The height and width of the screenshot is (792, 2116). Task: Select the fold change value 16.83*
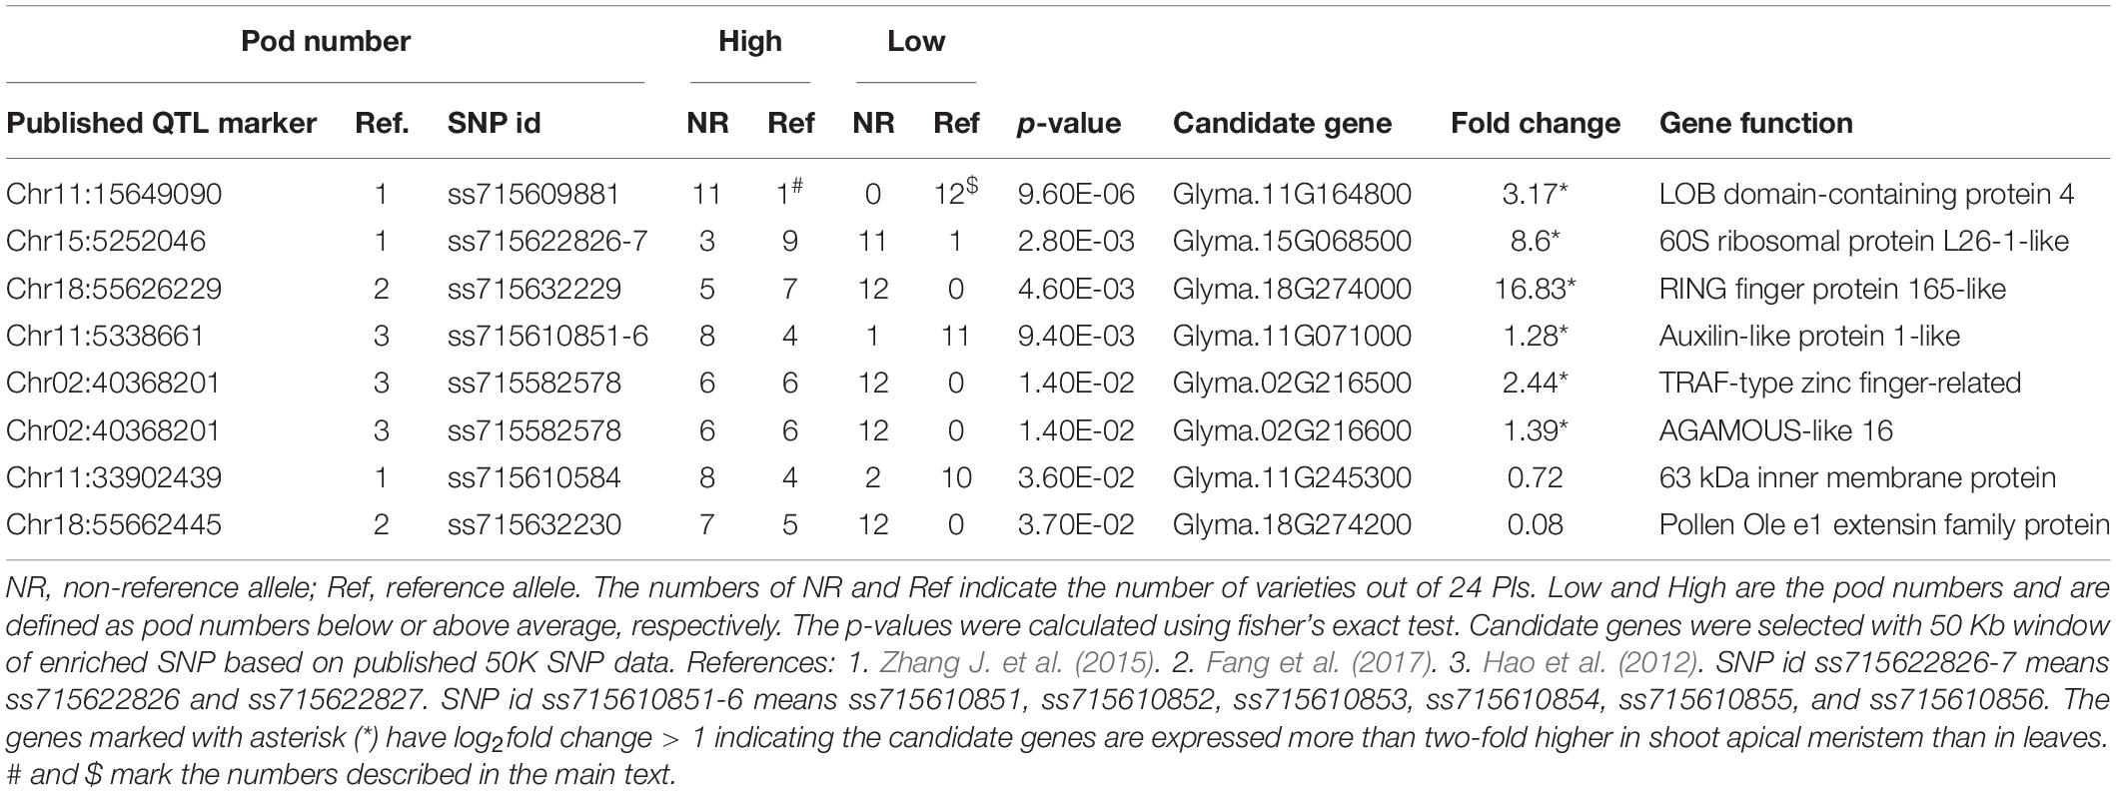coord(1535,290)
